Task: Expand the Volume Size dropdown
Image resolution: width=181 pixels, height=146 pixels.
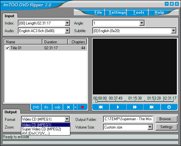Action: [150, 127]
